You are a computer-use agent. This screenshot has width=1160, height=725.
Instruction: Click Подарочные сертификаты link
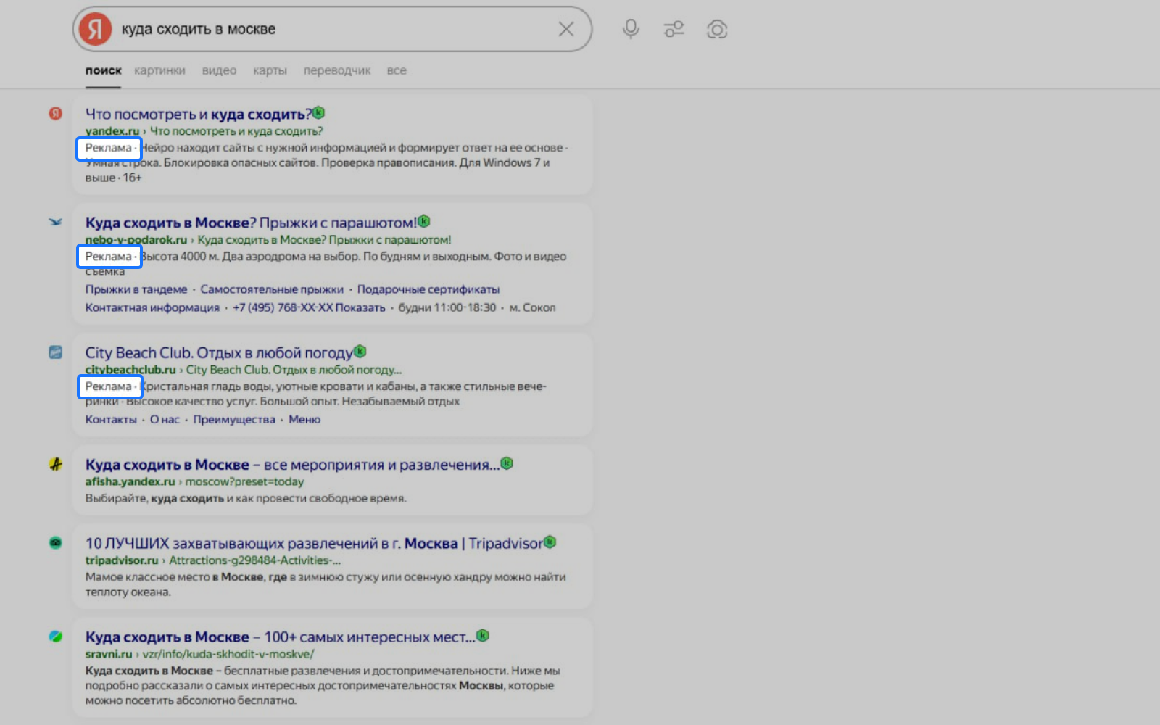[x=428, y=289]
